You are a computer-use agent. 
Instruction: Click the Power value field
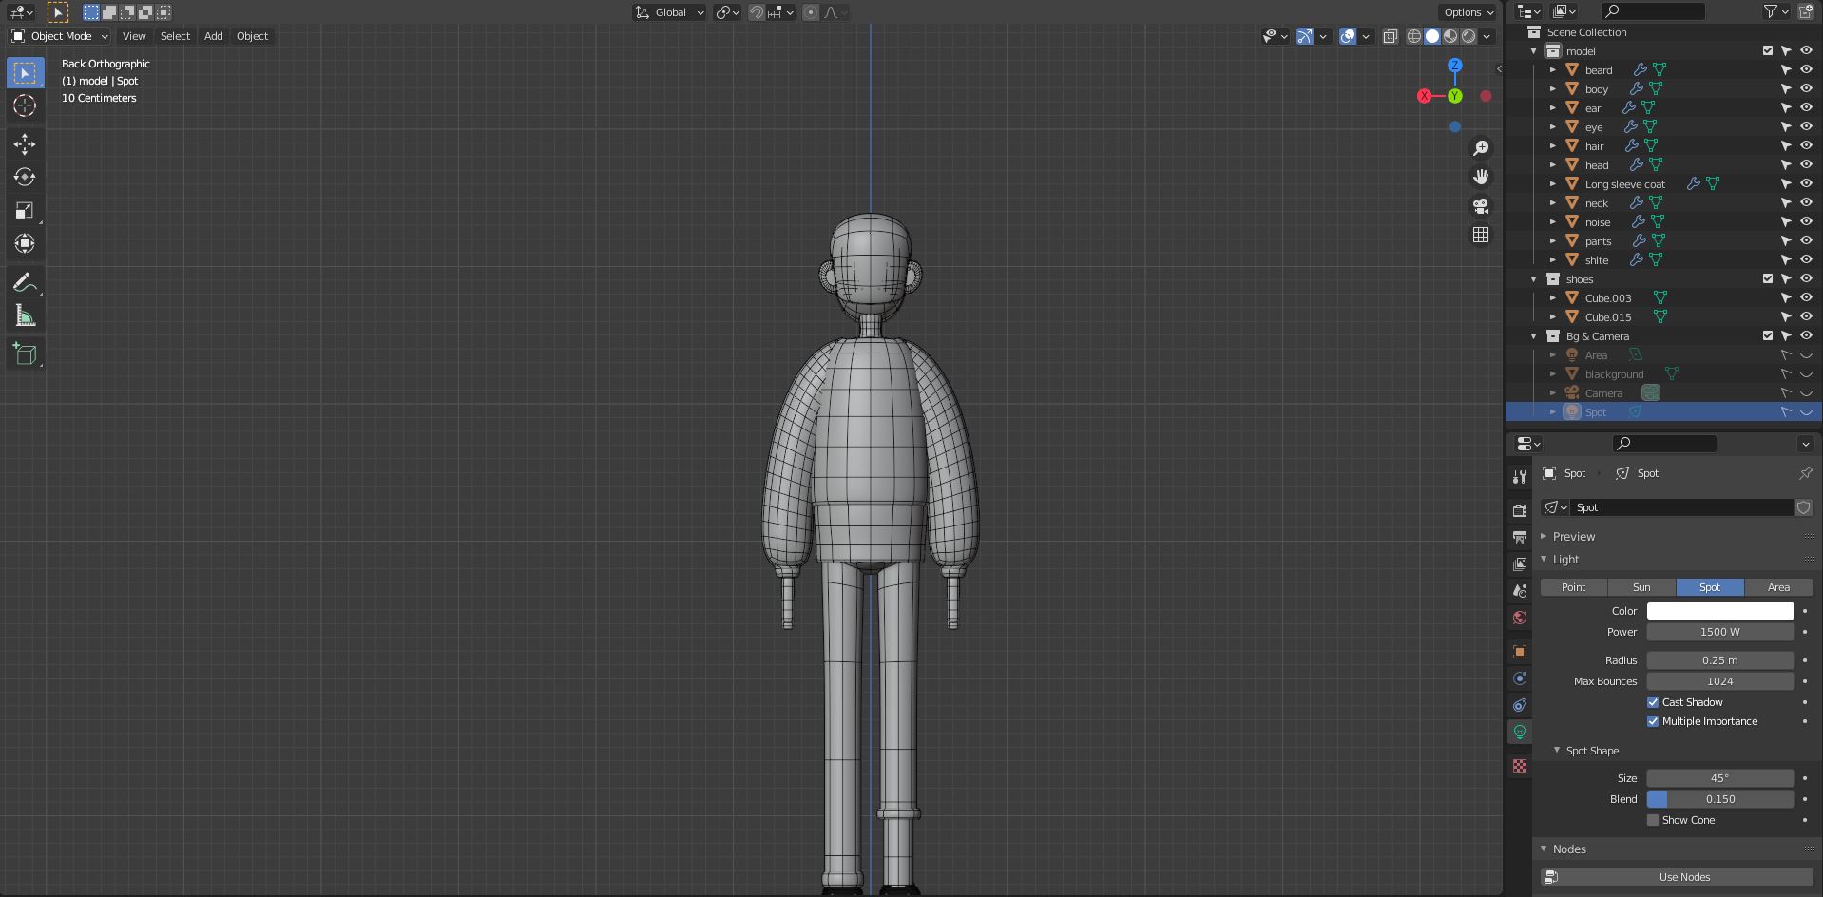[1719, 632]
